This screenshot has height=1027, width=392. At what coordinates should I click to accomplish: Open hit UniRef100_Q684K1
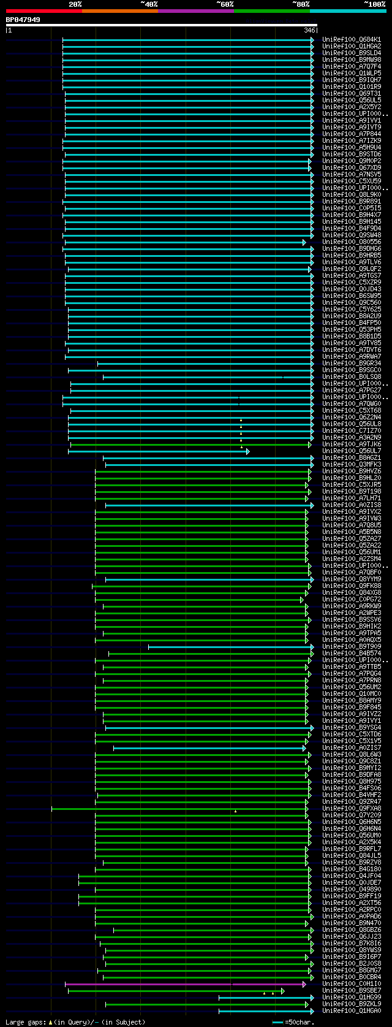[352, 39]
